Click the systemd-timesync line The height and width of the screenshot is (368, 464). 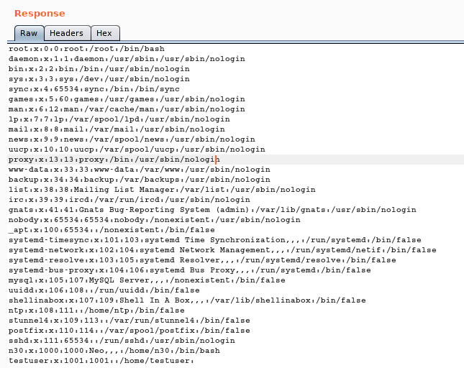click(215, 240)
